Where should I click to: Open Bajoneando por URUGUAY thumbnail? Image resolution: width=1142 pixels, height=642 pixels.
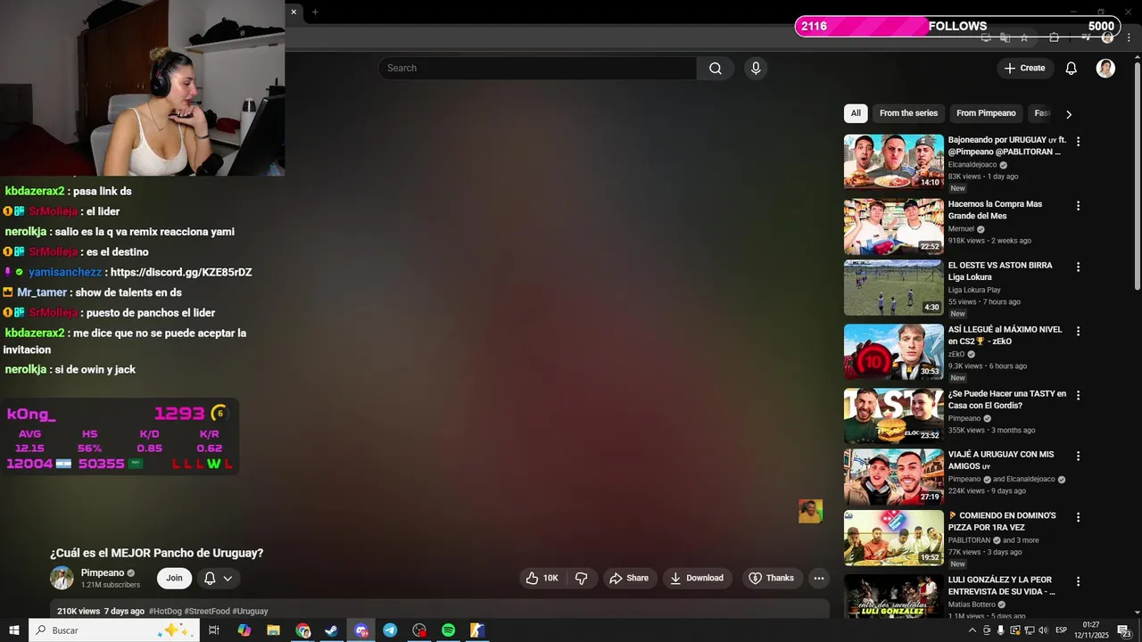(893, 161)
